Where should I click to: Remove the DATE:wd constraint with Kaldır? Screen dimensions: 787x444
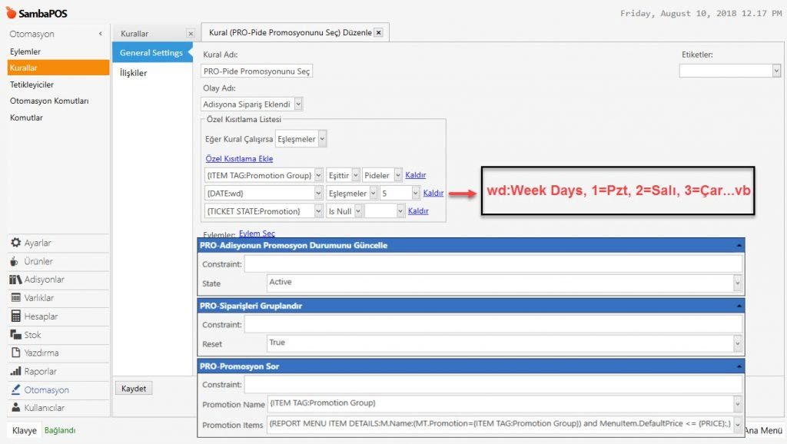coord(433,193)
